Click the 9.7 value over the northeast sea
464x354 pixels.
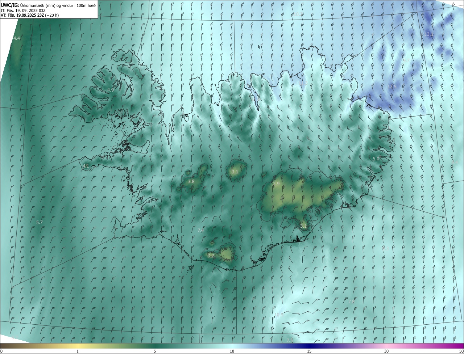coord(406,60)
